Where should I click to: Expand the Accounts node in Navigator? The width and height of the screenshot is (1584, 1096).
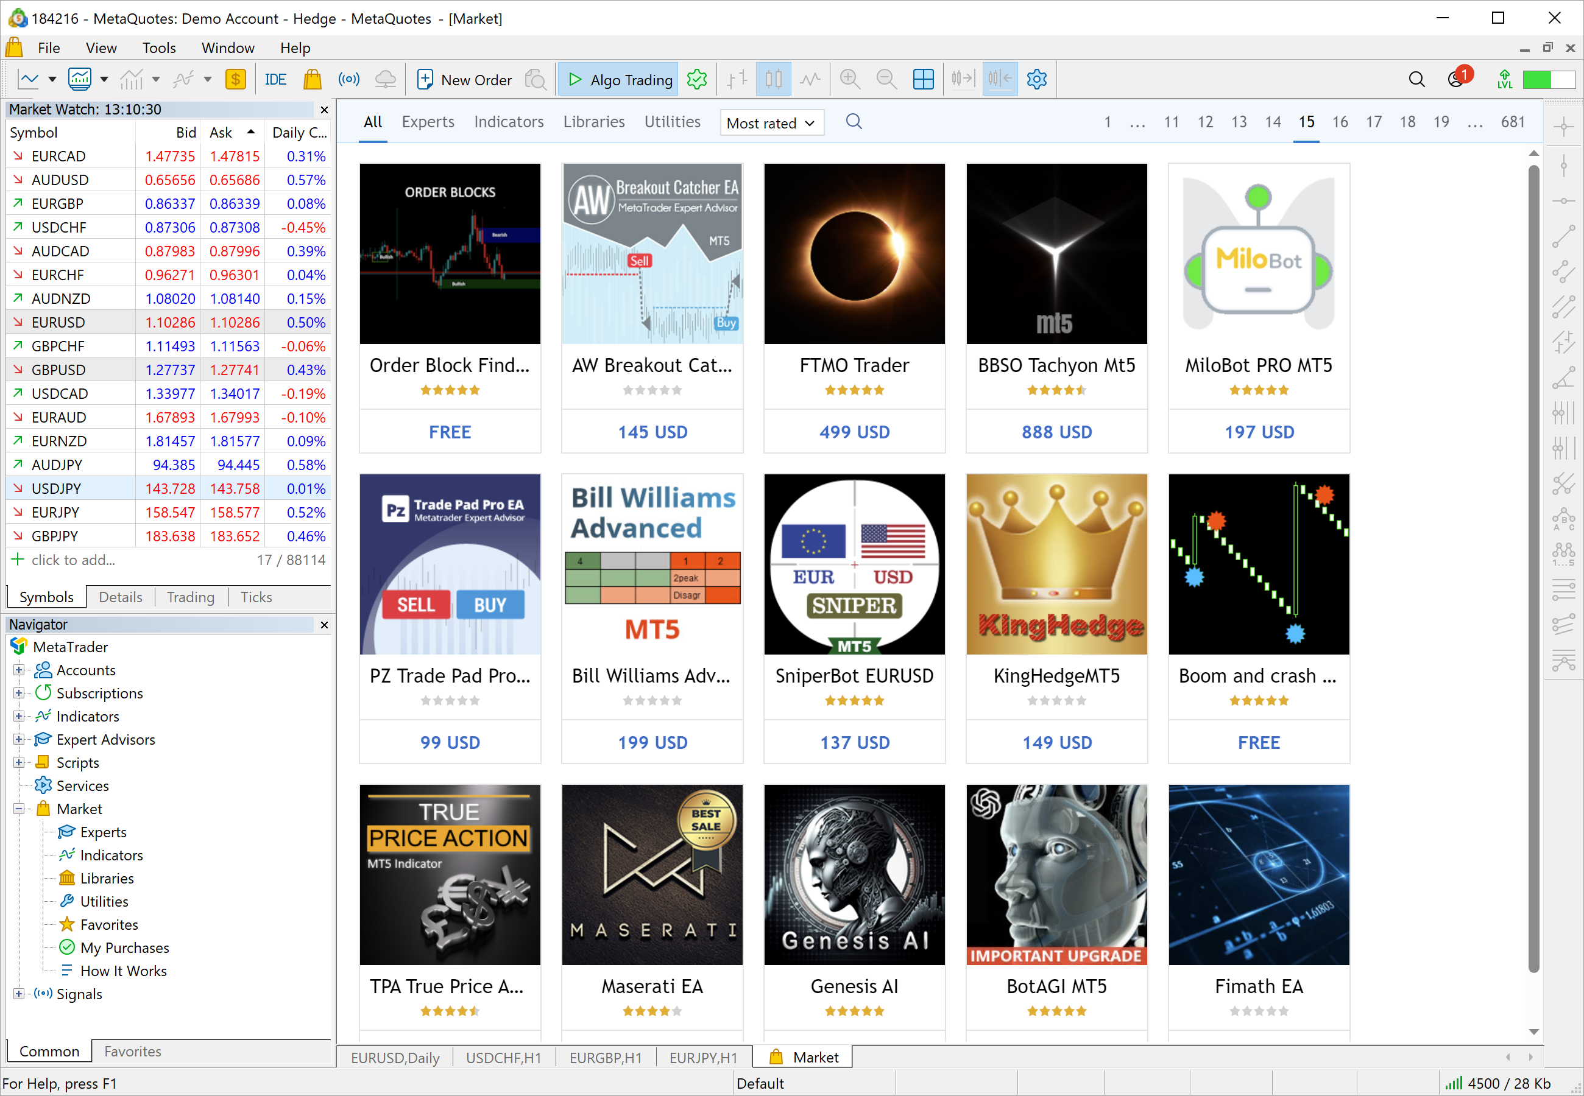coord(18,670)
